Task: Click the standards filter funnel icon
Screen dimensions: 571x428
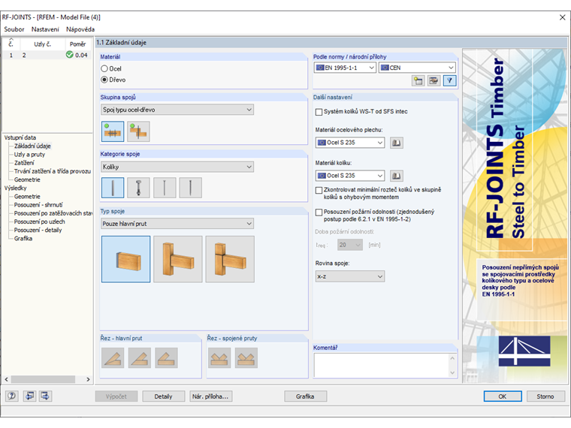Action: [x=450, y=80]
